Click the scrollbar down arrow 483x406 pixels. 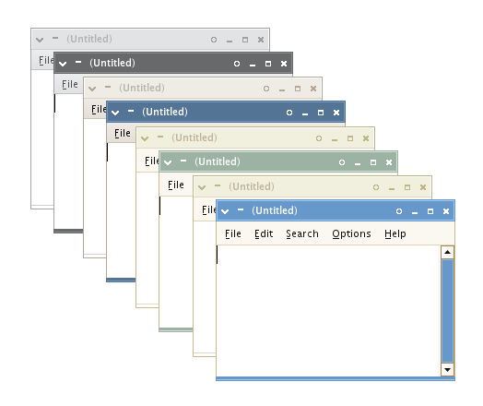click(447, 369)
